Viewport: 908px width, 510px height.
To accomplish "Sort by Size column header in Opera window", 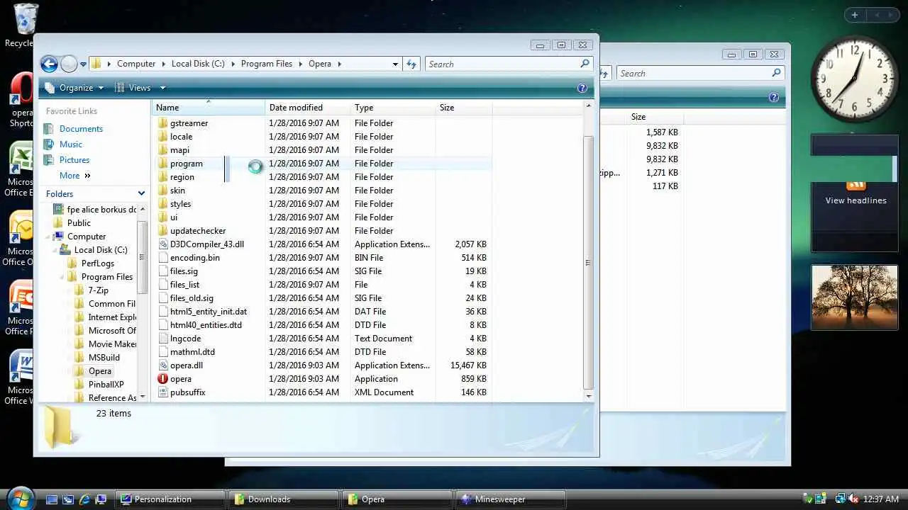I will tap(464, 108).
